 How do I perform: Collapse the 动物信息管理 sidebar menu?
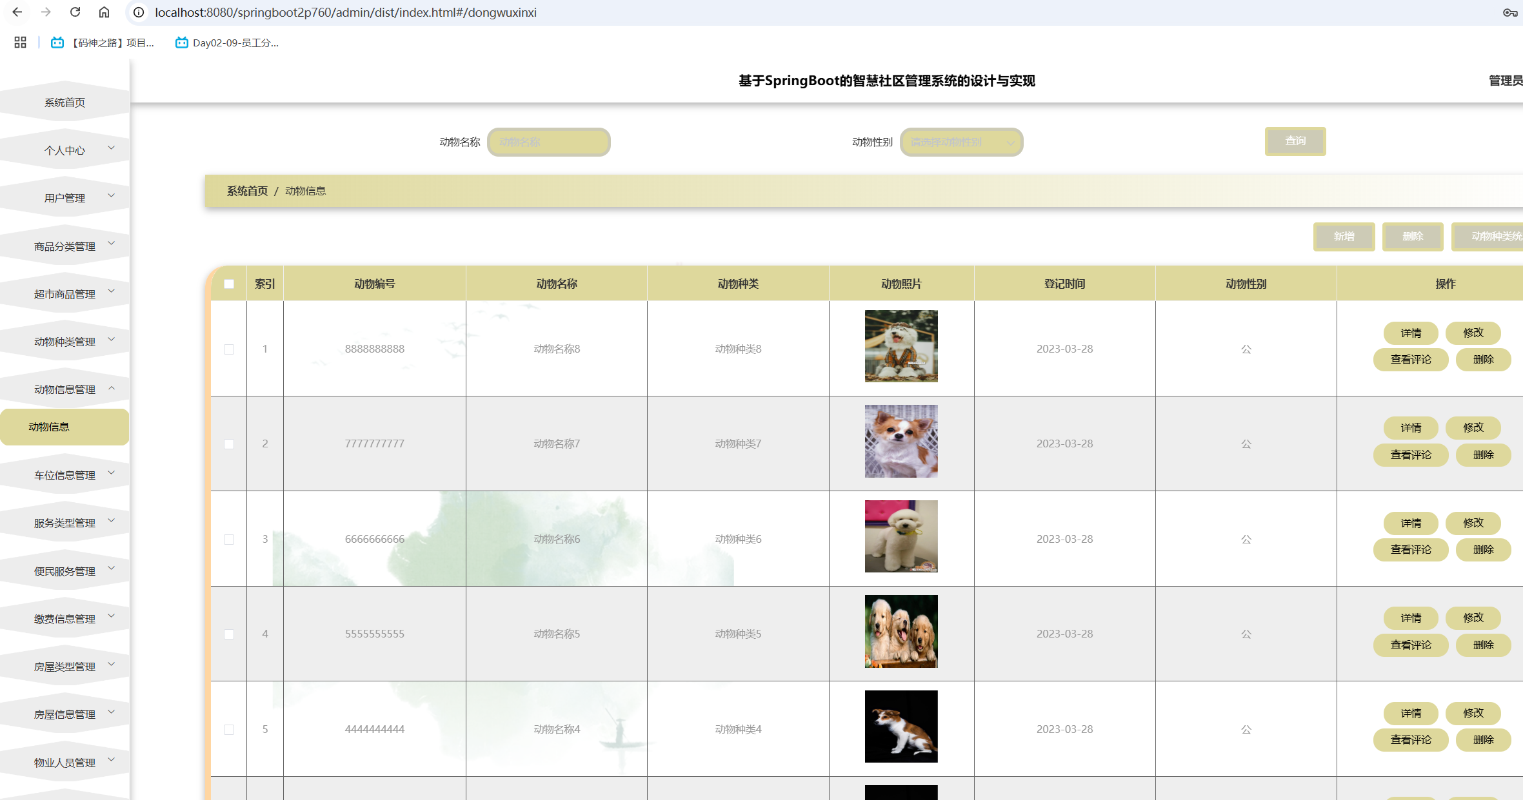[65, 389]
